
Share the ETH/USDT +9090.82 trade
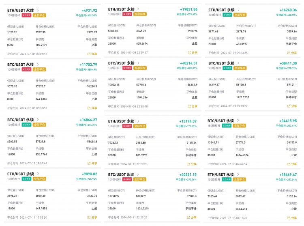[92, 217]
